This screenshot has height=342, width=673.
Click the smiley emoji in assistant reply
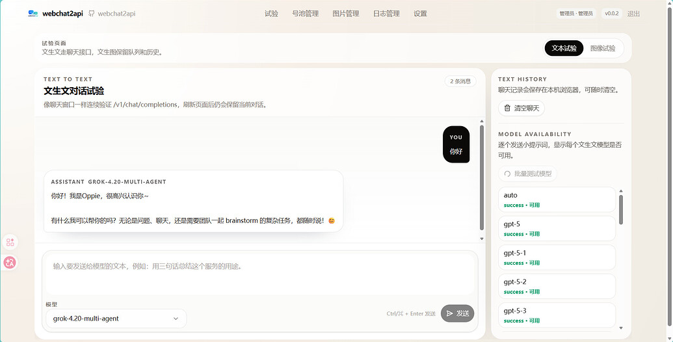[x=332, y=220]
